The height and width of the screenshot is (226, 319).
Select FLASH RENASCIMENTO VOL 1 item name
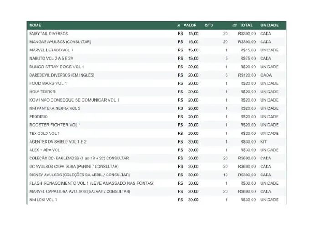pyautogui.click(x=92, y=183)
